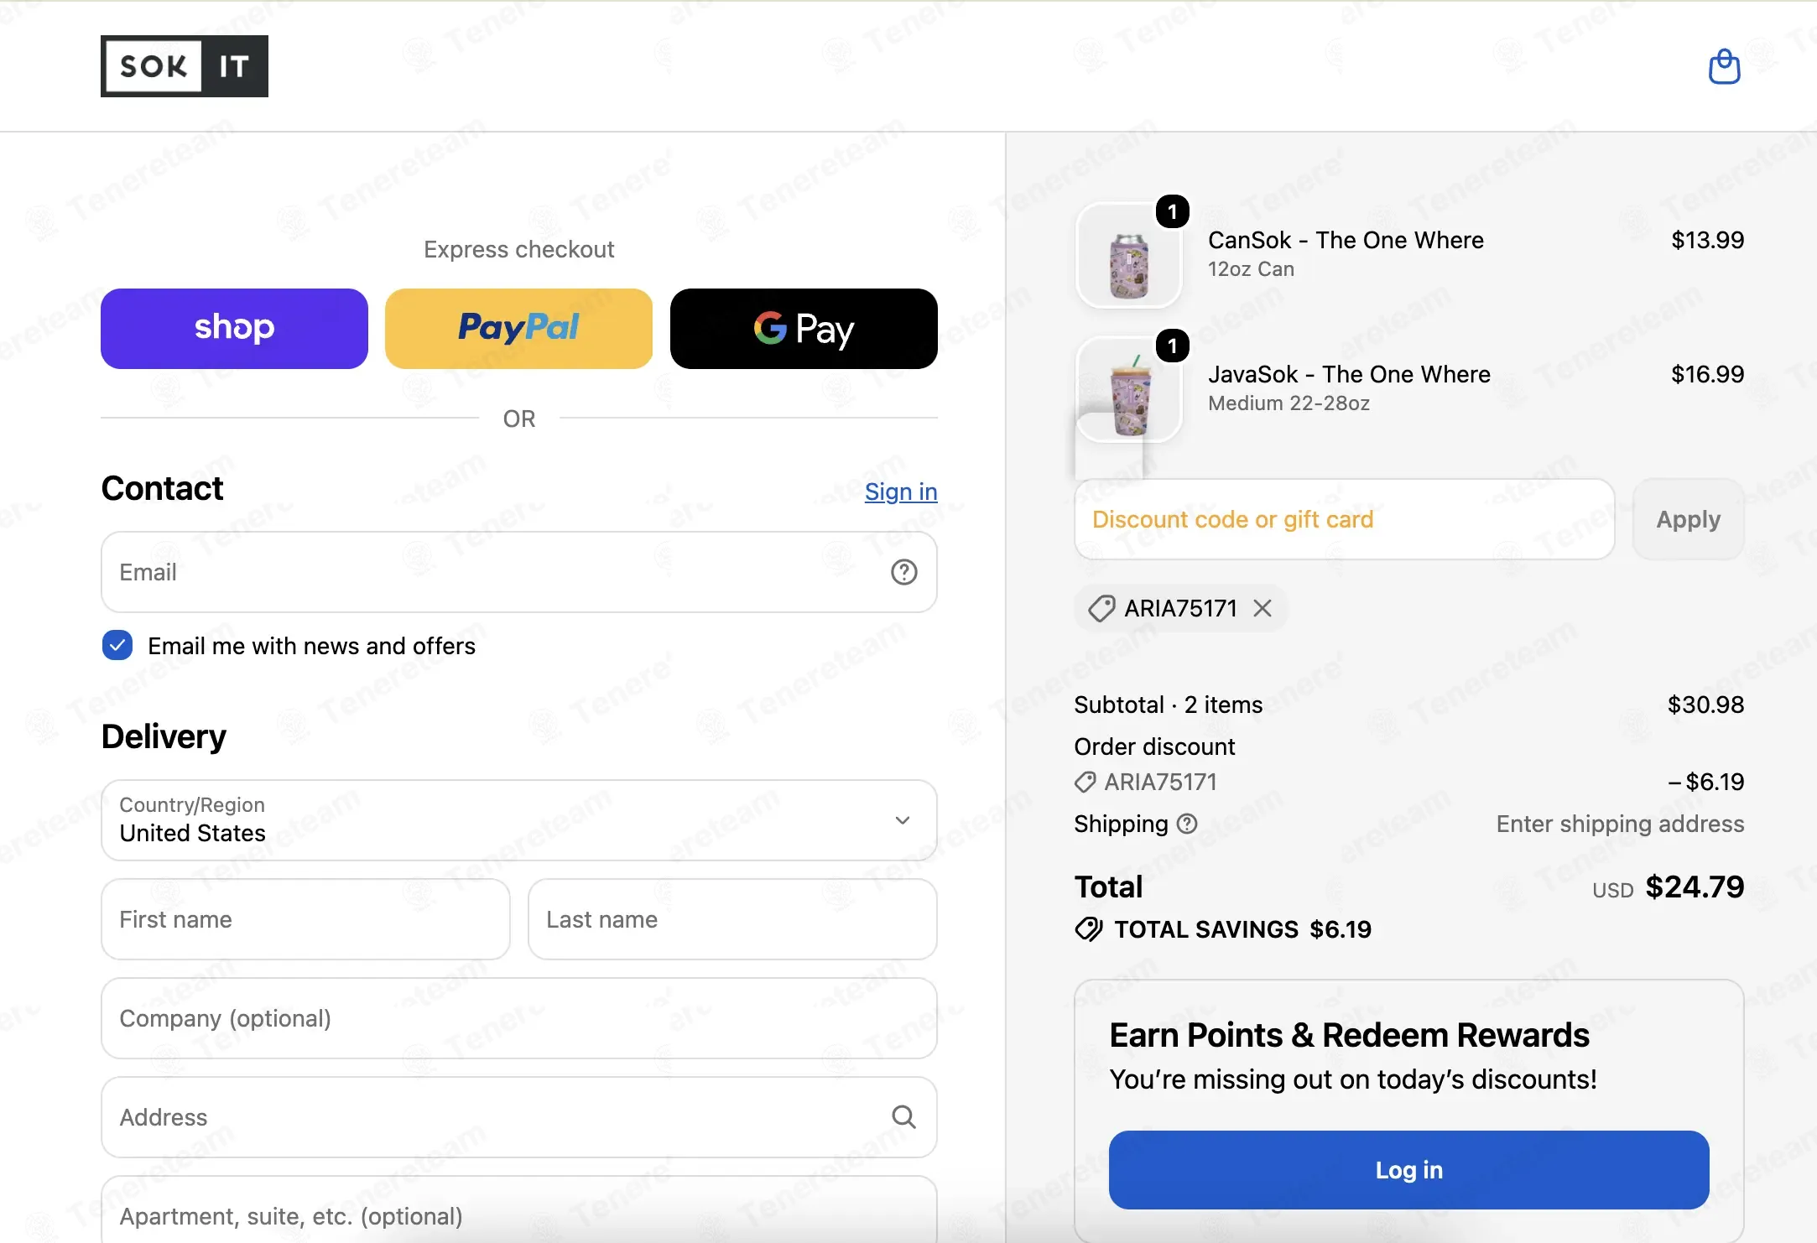Click the address search magnifier icon
This screenshot has width=1817, height=1243.
pyautogui.click(x=903, y=1117)
